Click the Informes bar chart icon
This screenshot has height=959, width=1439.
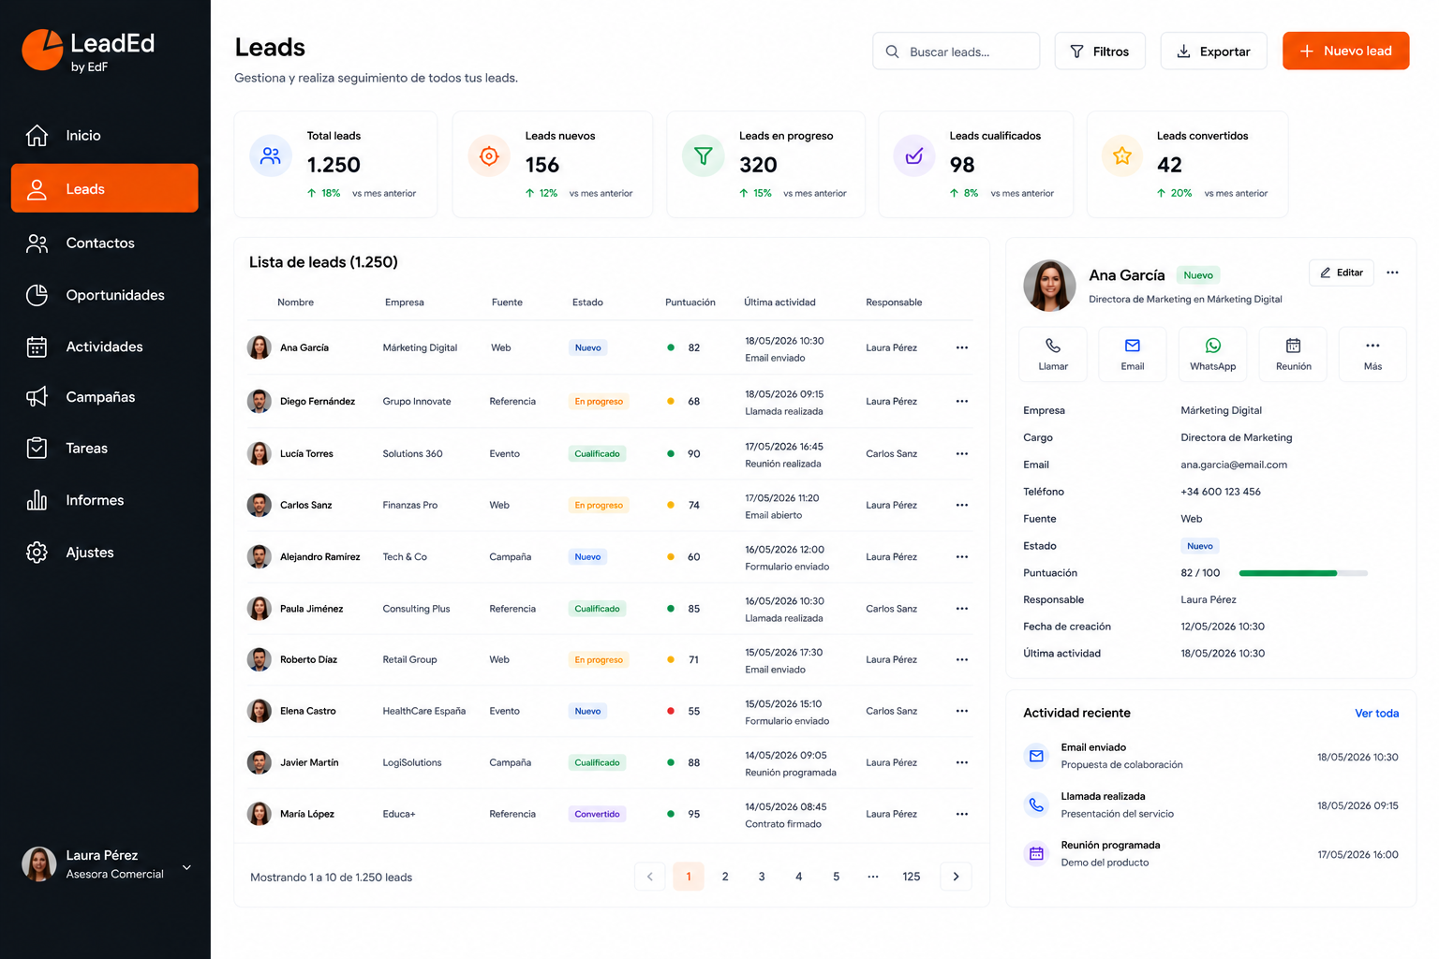click(37, 500)
